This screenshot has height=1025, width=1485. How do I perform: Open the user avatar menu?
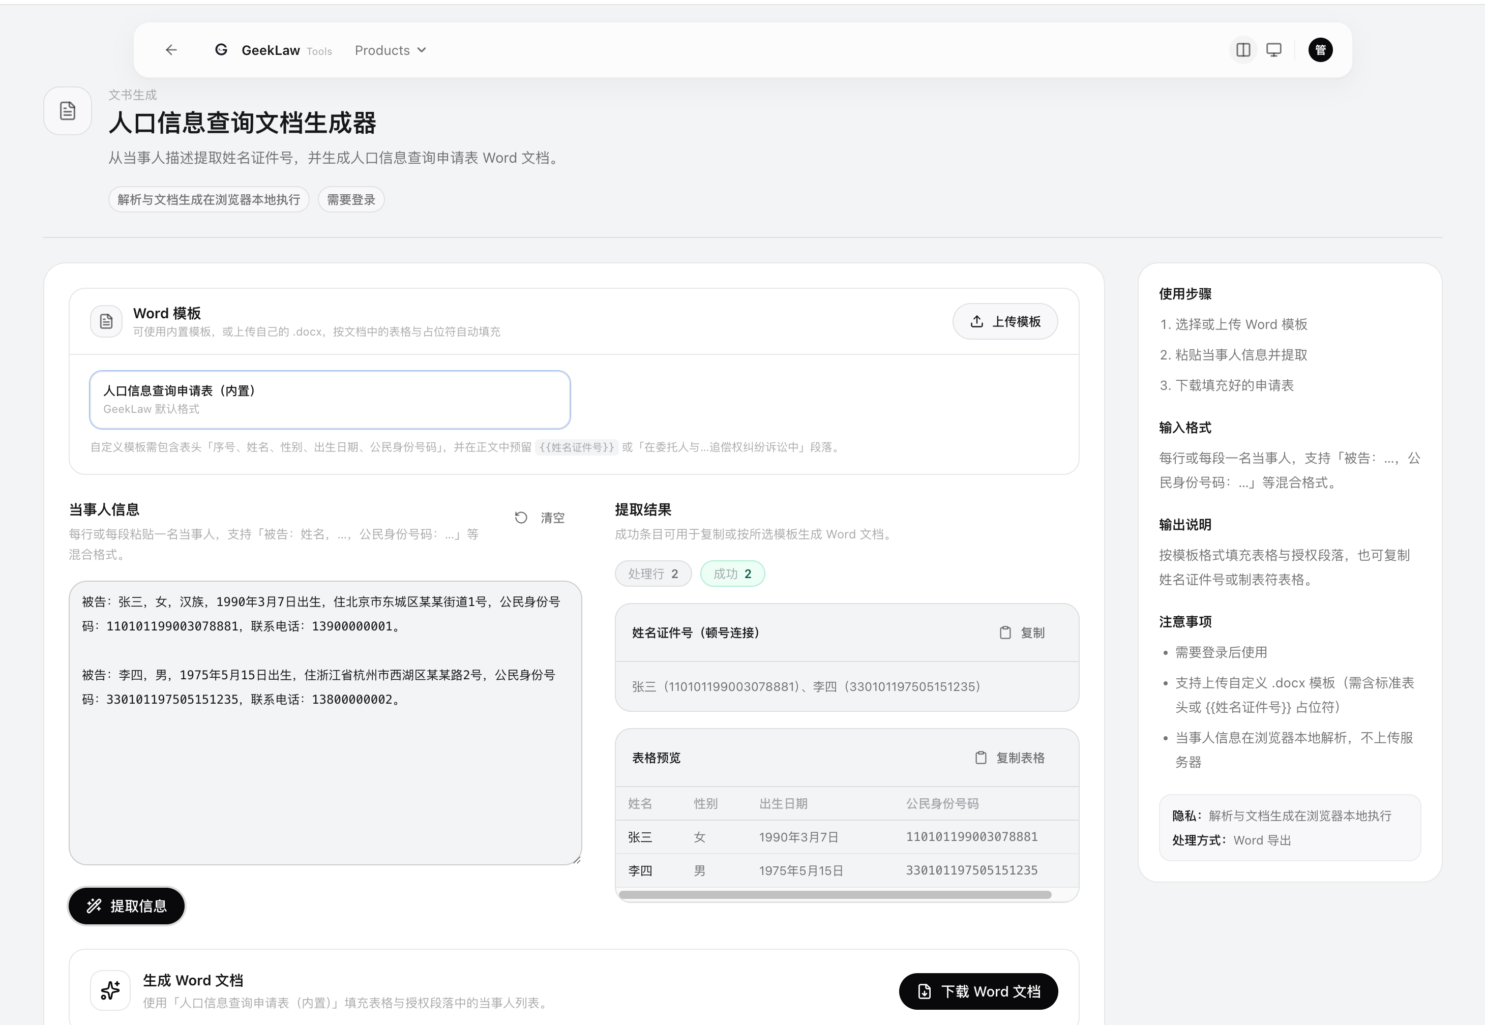[x=1321, y=50]
